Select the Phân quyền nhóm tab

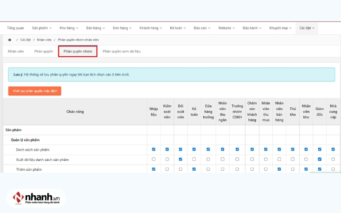pos(78,51)
